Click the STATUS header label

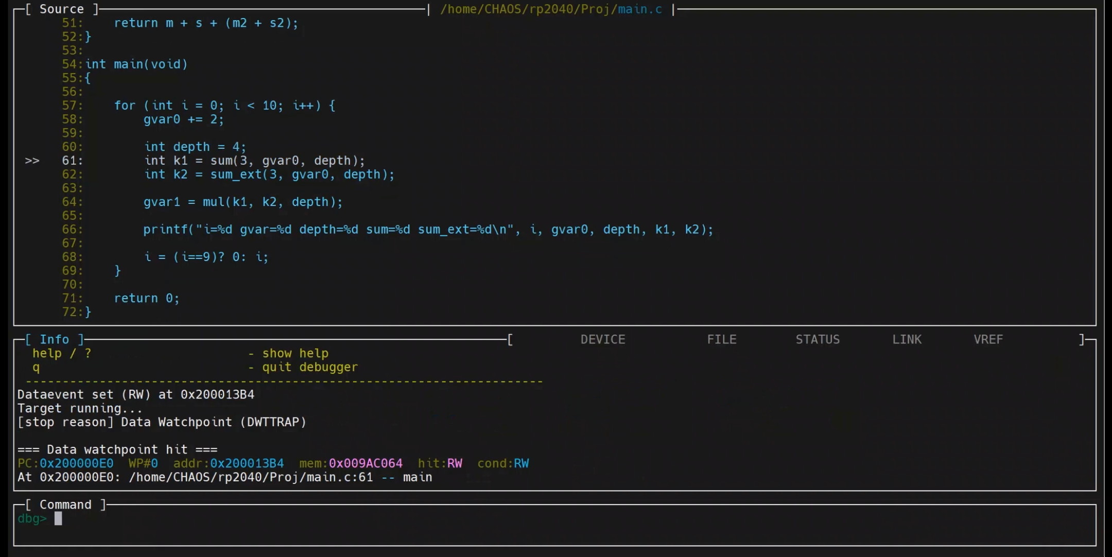817,339
